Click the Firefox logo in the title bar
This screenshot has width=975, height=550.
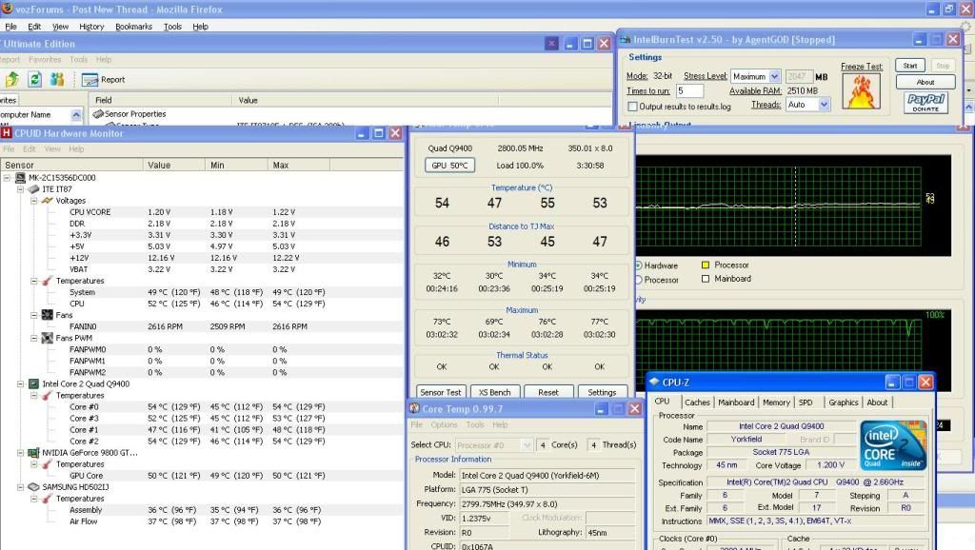pyautogui.click(x=7, y=9)
